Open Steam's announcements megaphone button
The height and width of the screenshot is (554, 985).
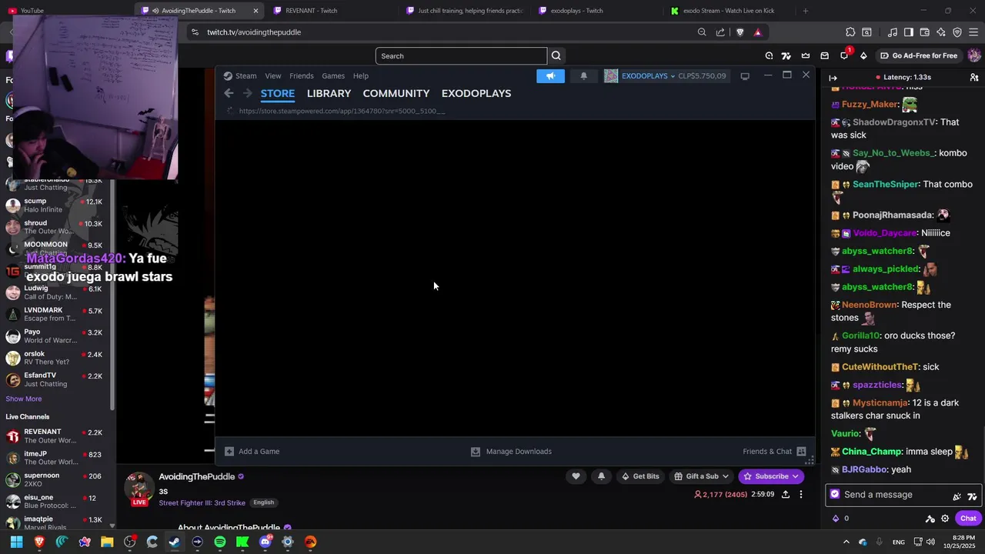550,76
